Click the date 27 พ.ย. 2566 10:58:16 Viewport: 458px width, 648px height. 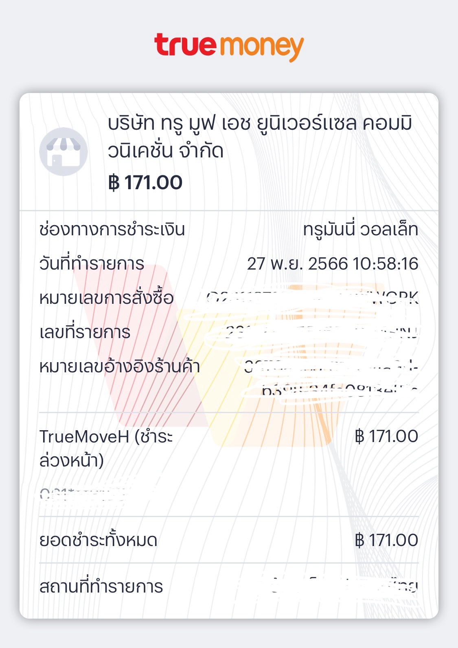pos(332,264)
